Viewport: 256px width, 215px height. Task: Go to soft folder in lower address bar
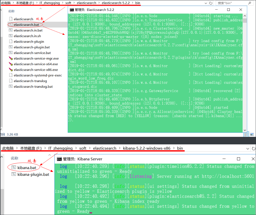pyautogui.click(x=83, y=148)
